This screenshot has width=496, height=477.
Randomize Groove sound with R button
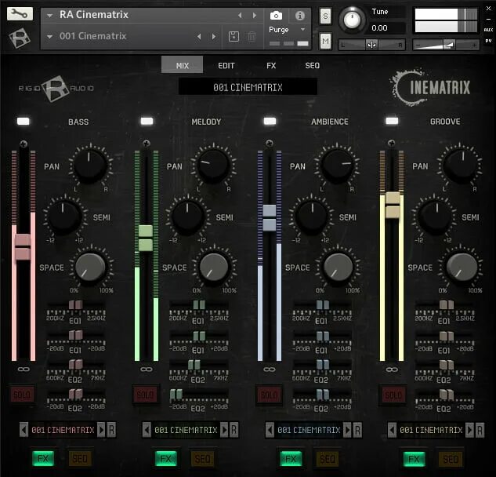[480, 430]
